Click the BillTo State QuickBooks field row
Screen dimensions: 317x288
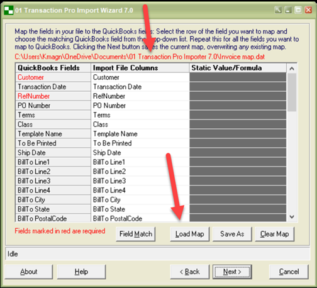[x=53, y=209]
